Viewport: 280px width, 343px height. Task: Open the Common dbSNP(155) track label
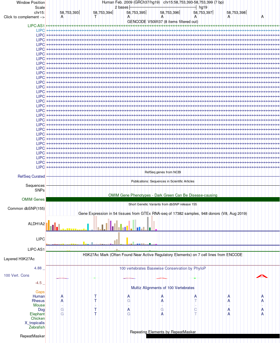pyautogui.click(x=26, y=208)
